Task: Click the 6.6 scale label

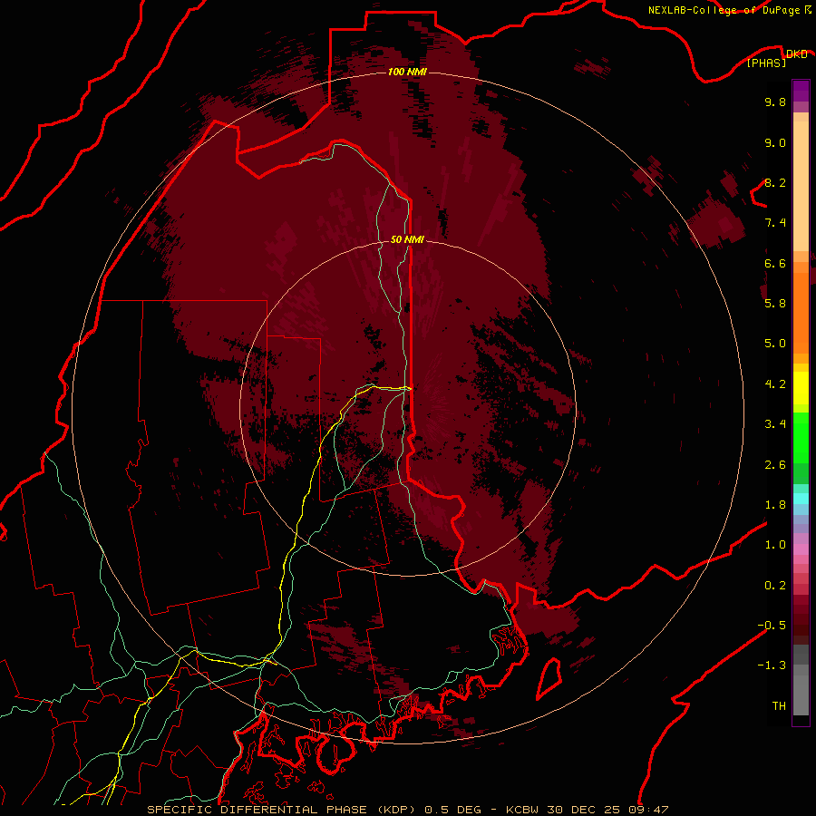Action: [775, 263]
